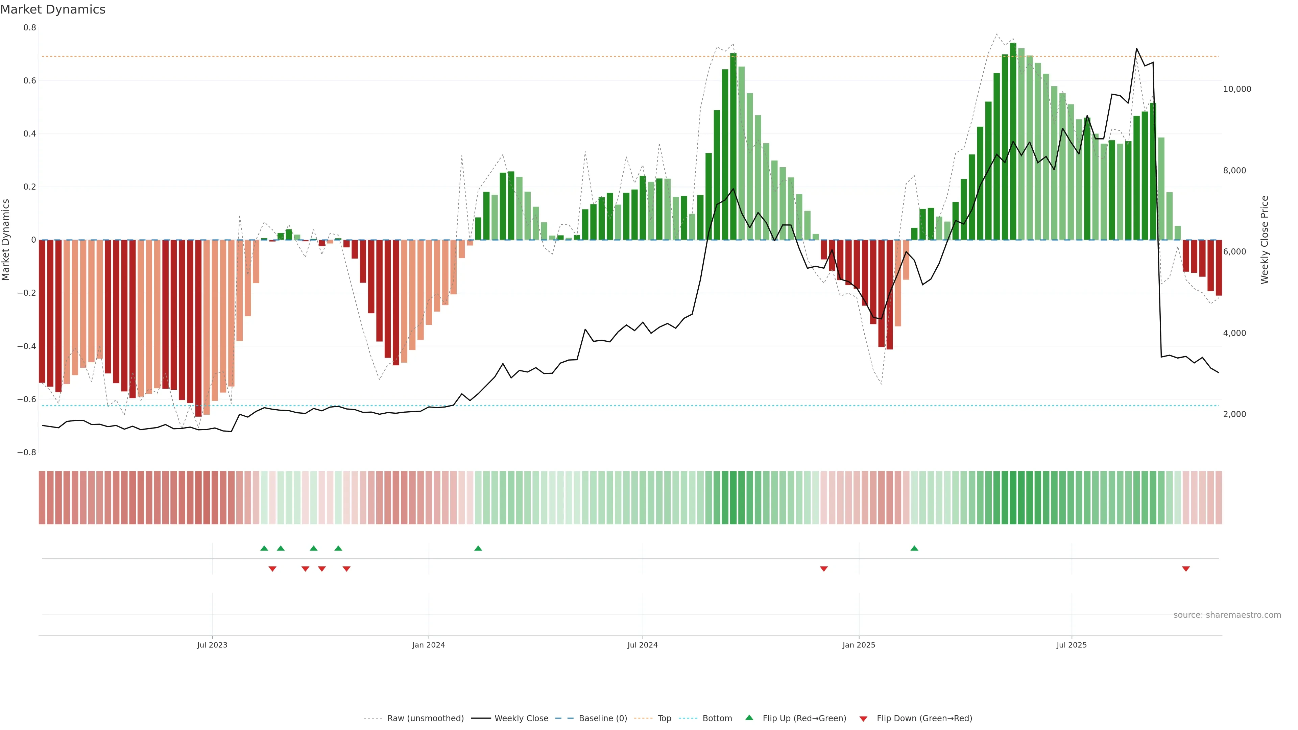Click the Weekly Close Price axis title
1298x730 pixels.
coord(1265,240)
